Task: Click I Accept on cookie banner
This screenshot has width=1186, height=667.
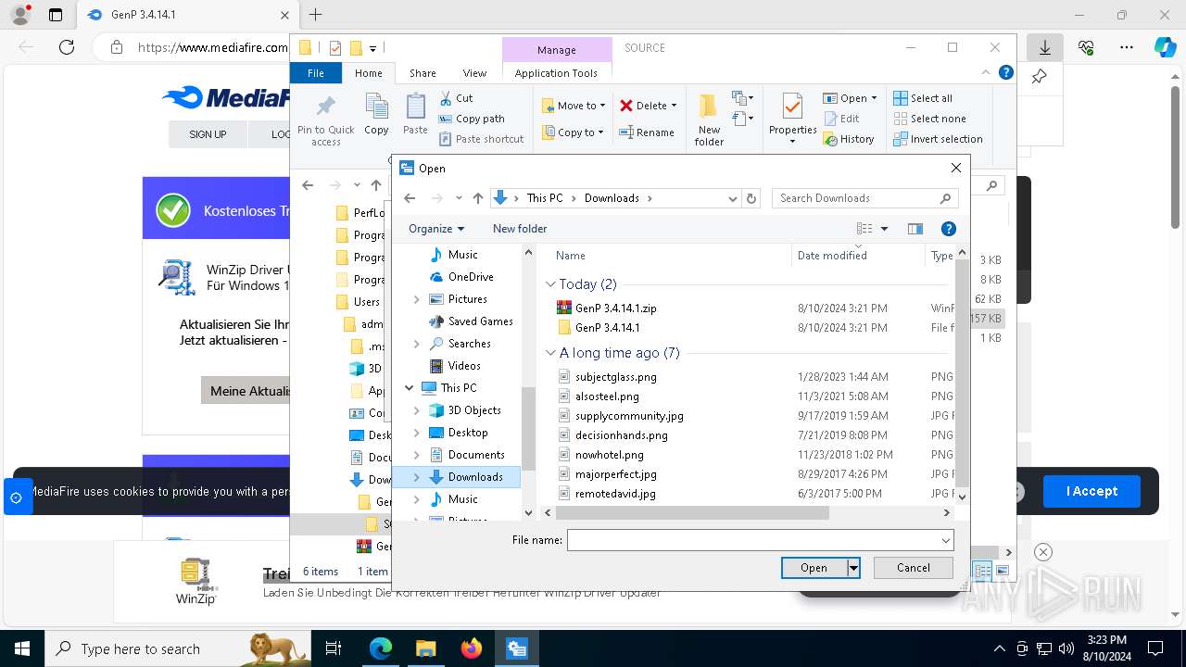Action: (x=1091, y=491)
